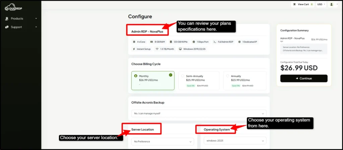Open the user account avatar icon

pos(332,4)
